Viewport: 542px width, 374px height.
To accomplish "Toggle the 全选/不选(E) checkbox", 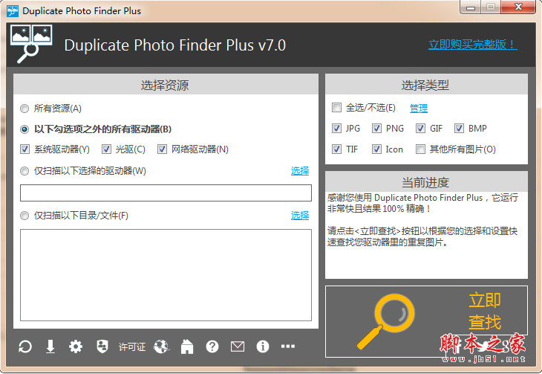I will coord(336,108).
